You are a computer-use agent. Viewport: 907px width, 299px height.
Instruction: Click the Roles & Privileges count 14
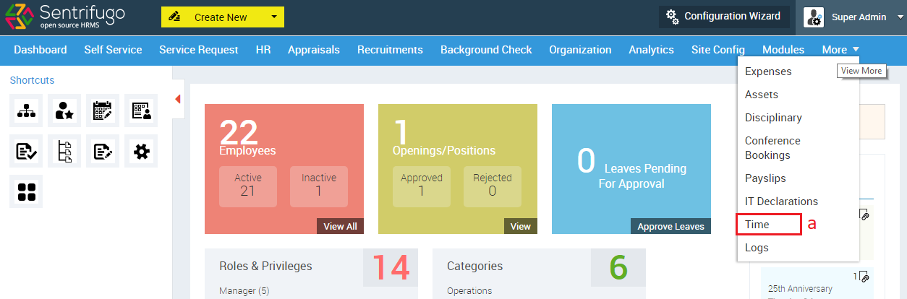coord(391,267)
